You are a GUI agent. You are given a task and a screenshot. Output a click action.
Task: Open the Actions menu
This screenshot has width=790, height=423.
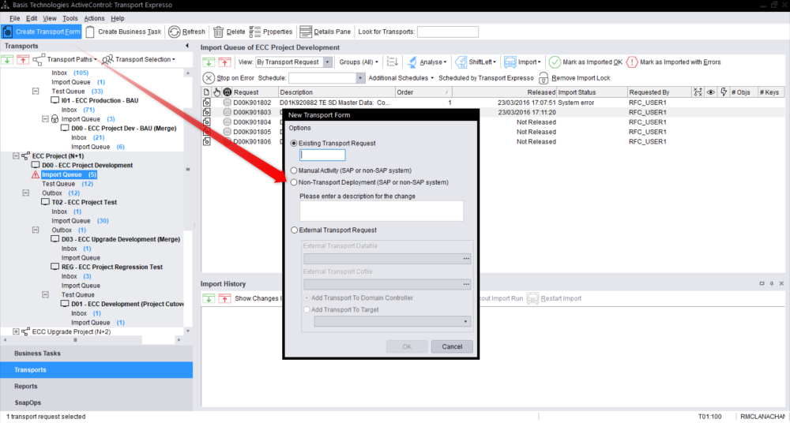[94, 18]
